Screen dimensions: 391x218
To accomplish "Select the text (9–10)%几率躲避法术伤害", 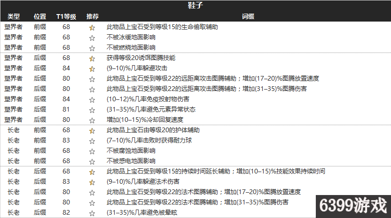I will click(x=143, y=182).
